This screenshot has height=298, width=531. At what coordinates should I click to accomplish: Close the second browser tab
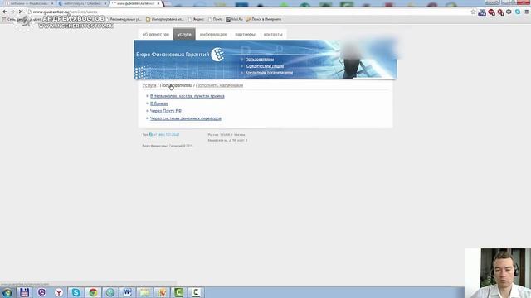(x=105, y=3)
